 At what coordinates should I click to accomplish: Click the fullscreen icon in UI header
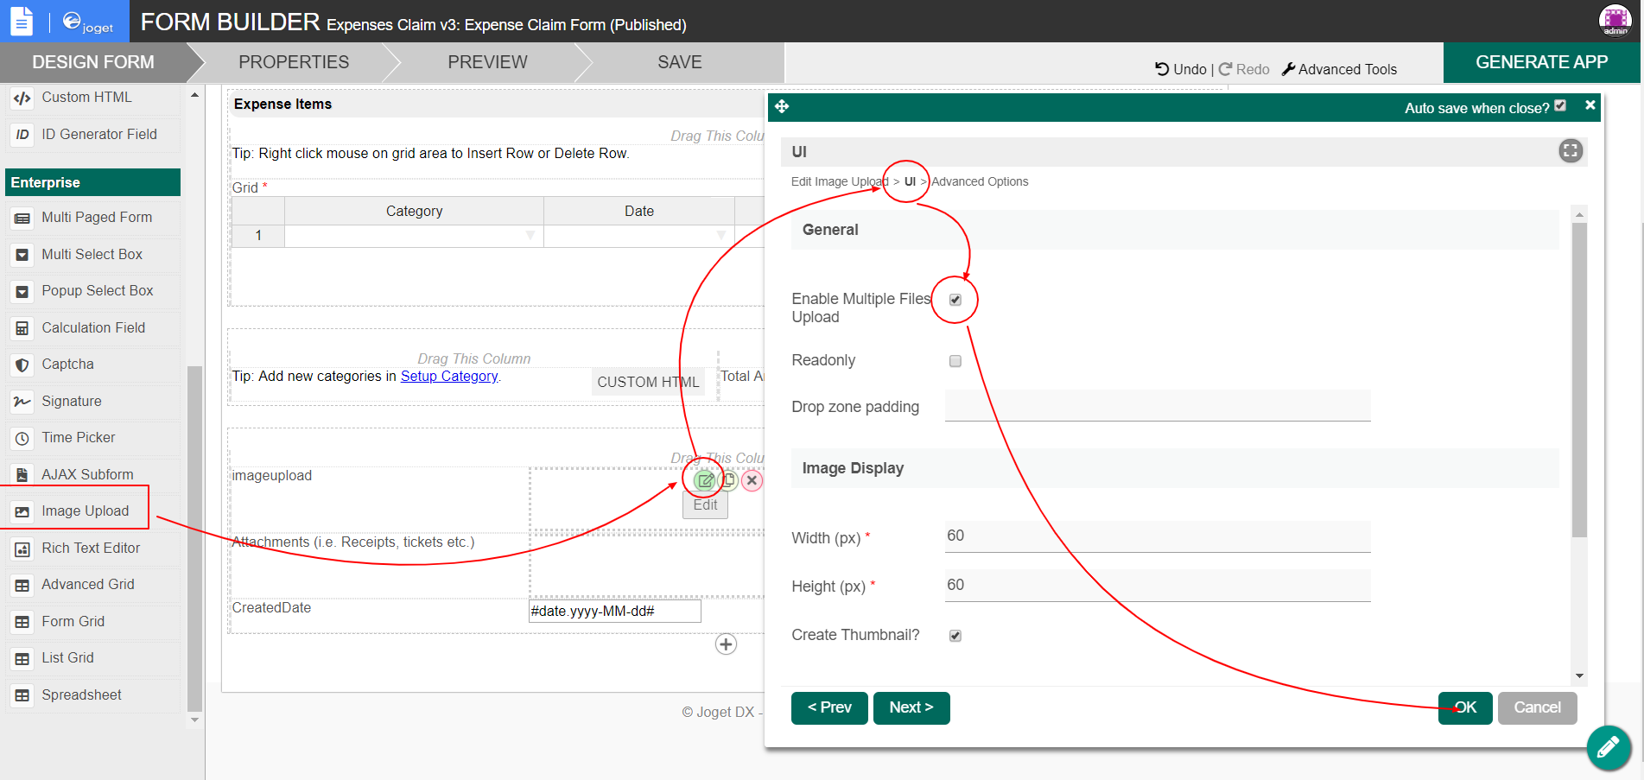(x=1570, y=151)
